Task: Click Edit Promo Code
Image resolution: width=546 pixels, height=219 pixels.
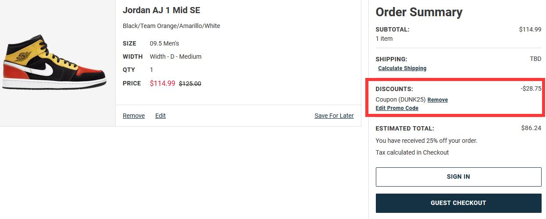Action: pyautogui.click(x=397, y=108)
